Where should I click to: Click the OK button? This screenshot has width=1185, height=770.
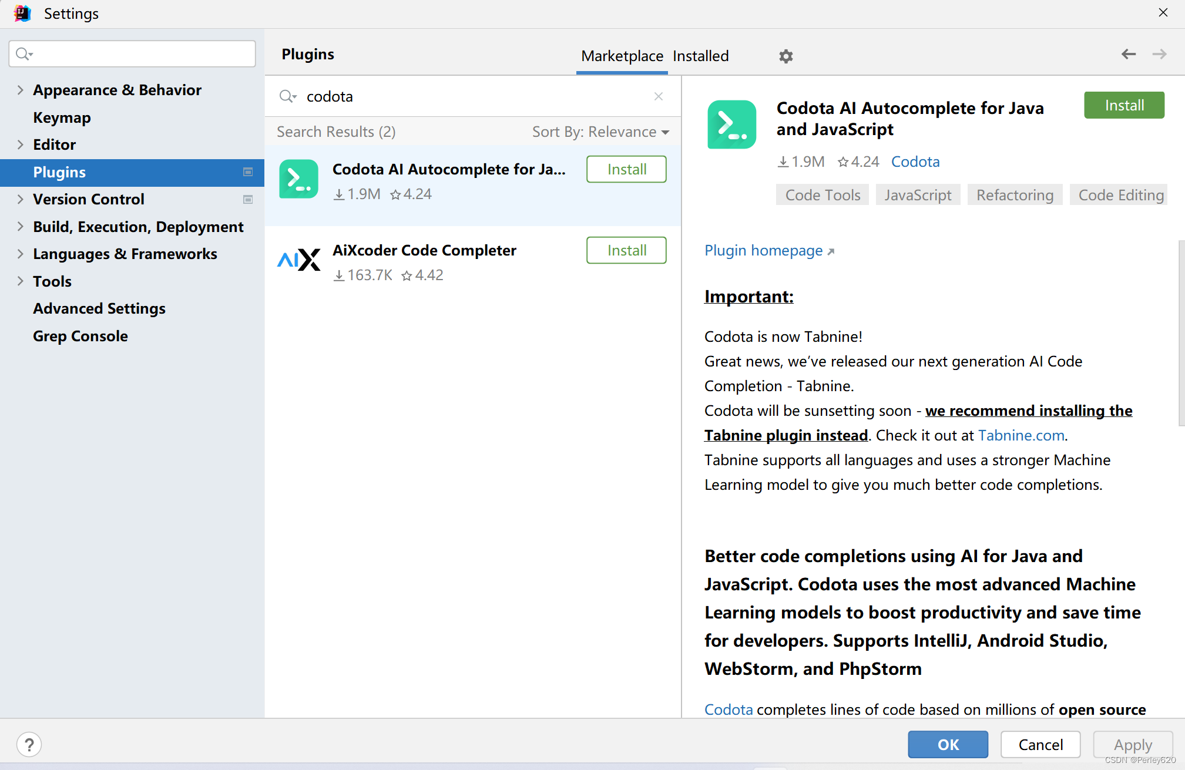coord(948,745)
